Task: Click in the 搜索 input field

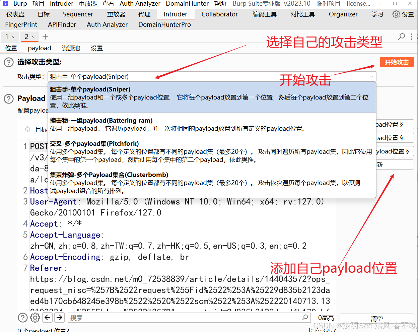Action: [189, 318]
